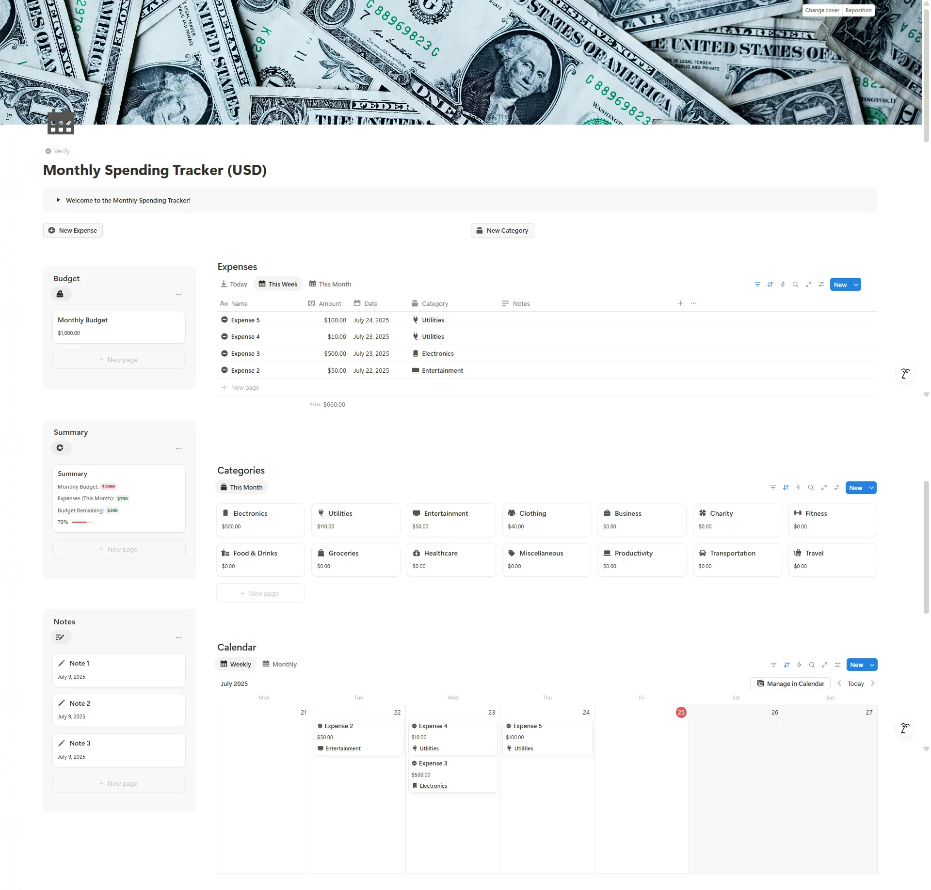Open the dropdown arrow beside Calendar New button
Viewport: 931px width, 890px height.
(x=872, y=665)
